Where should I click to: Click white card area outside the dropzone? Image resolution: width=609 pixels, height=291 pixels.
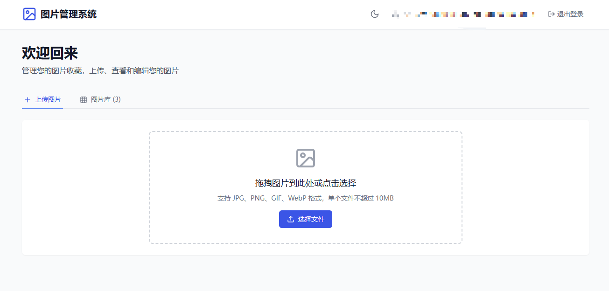pyautogui.click(x=84, y=187)
